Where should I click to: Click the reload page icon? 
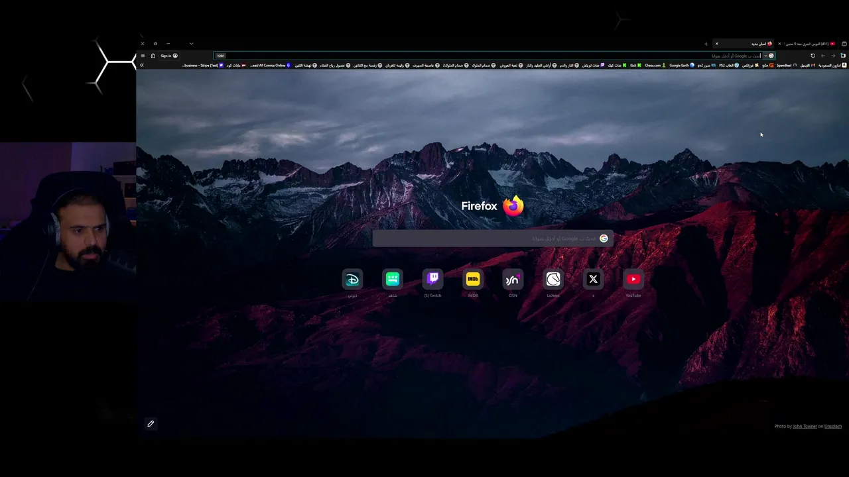coord(813,56)
